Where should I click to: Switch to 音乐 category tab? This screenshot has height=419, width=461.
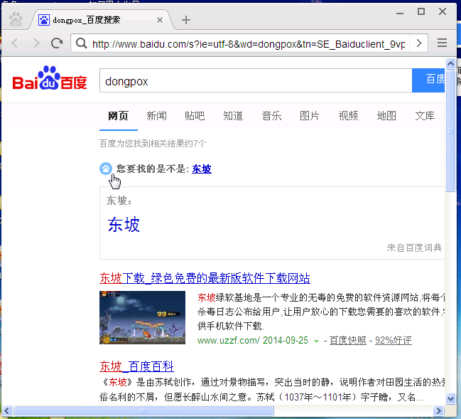coord(271,116)
